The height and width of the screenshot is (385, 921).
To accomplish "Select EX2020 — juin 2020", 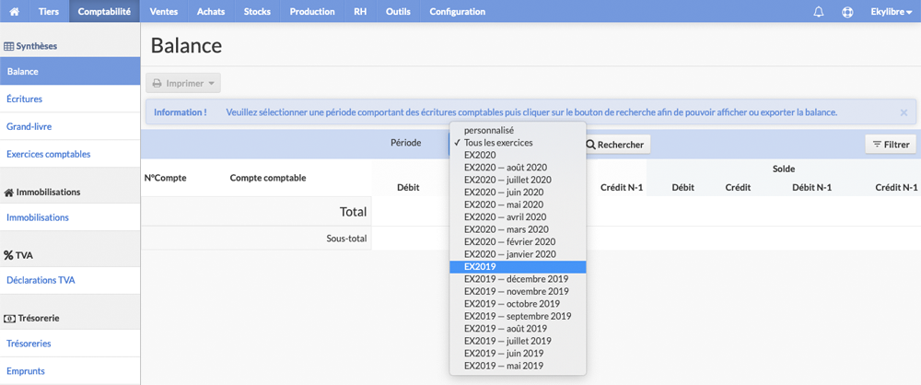I will pyautogui.click(x=518, y=192).
